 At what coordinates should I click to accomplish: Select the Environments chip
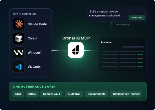(x=97, y=94)
